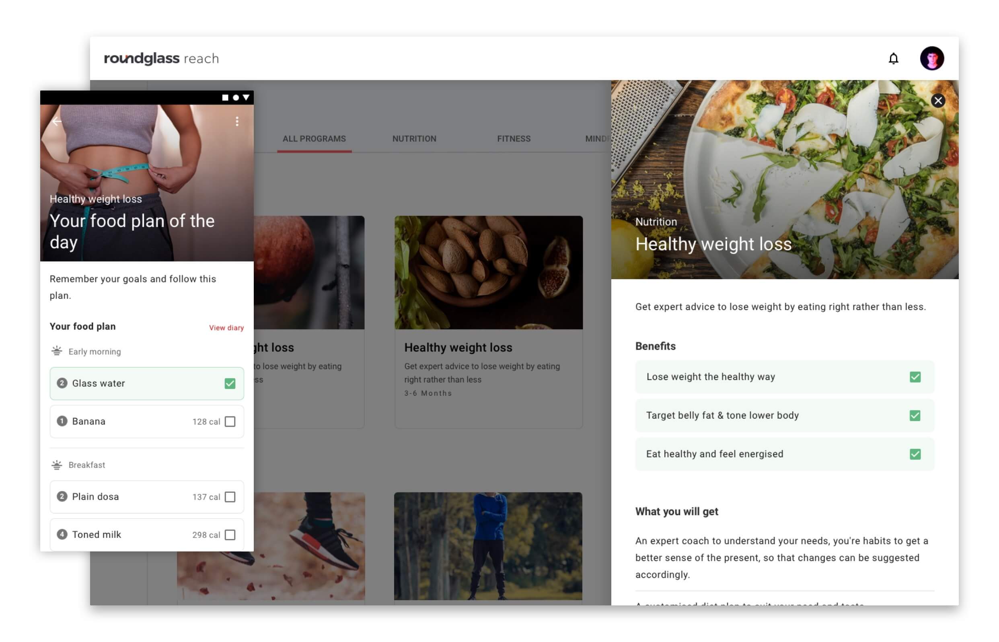This screenshot has width=999, height=642.
Task: Switch to the Nutrition tab
Action: click(x=414, y=138)
